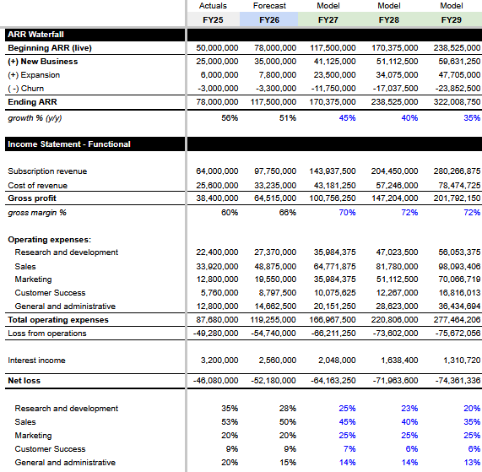Click the Forecast label above FY26
Screen dimensions: 482x472
(269, 6)
